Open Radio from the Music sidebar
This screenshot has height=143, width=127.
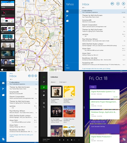point(44,91)
